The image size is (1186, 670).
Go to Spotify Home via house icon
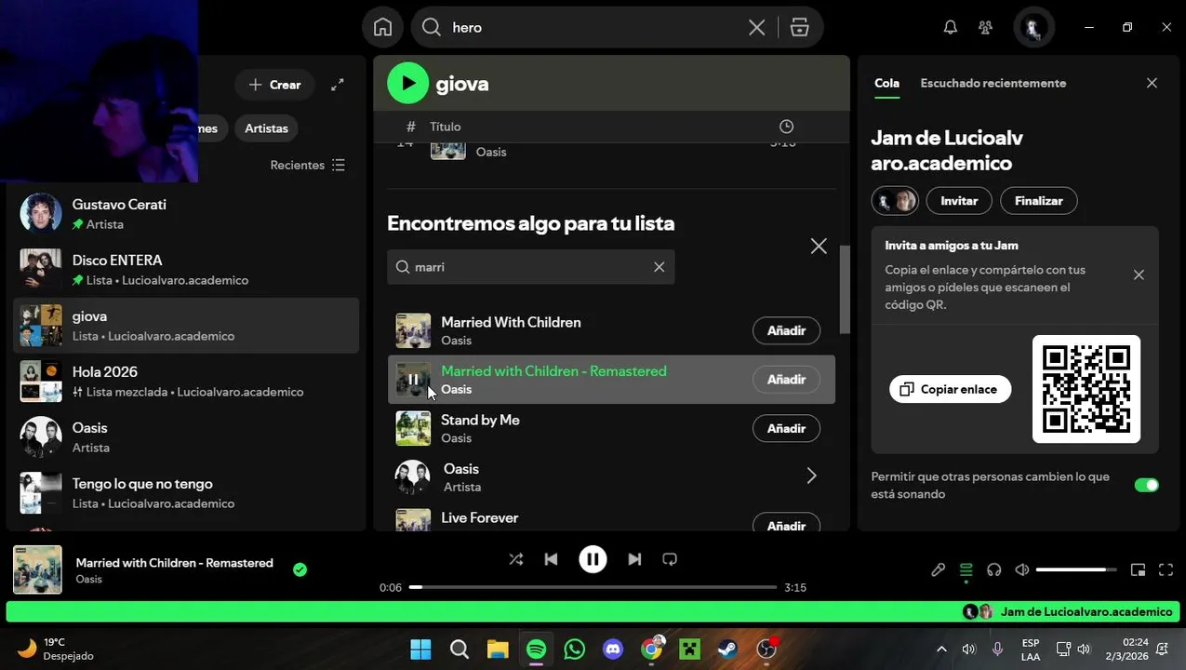click(382, 27)
